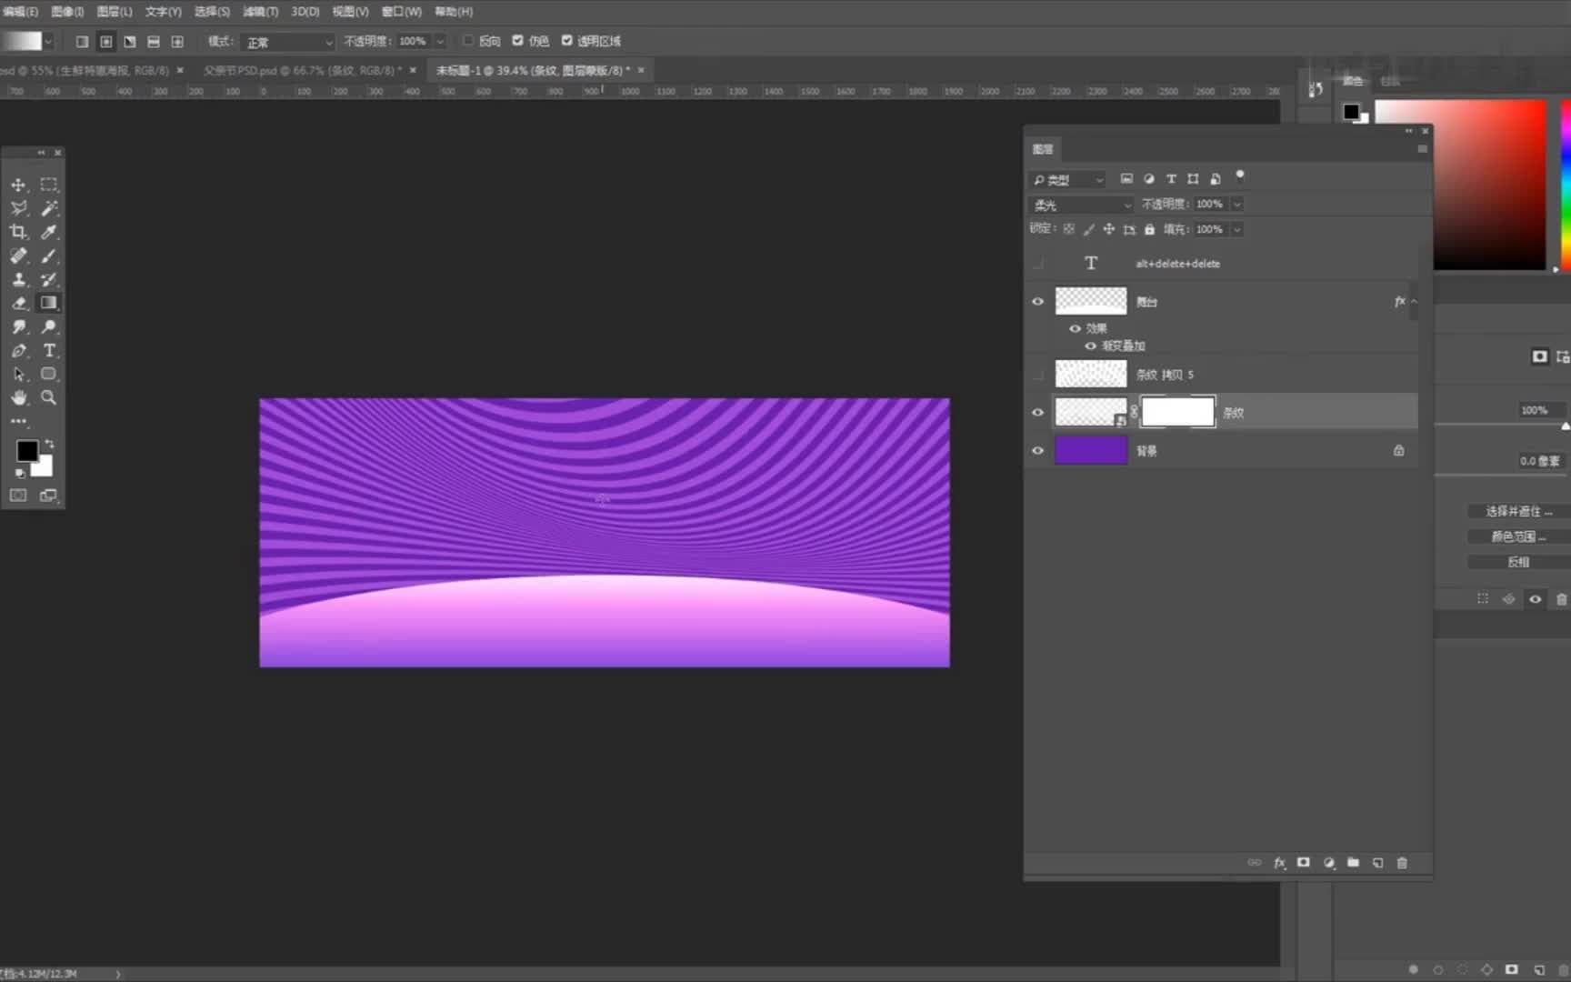
Task: Open gradient picker dropdown arrow
Action: pos(48,41)
